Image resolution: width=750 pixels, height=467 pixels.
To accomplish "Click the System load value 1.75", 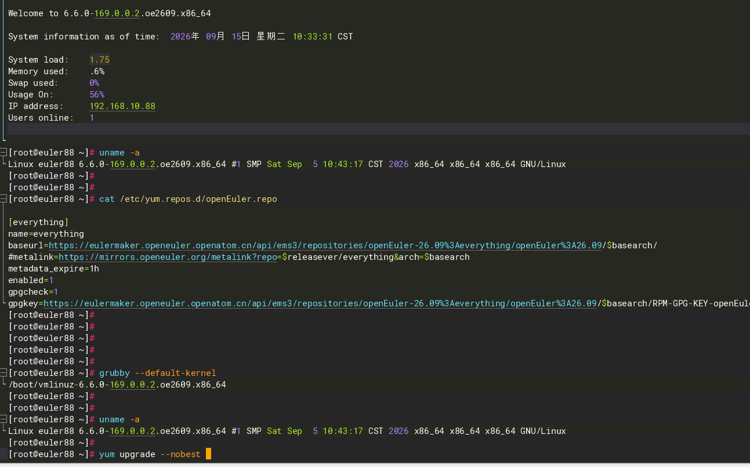I will pyautogui.click(x=99, y=60).
